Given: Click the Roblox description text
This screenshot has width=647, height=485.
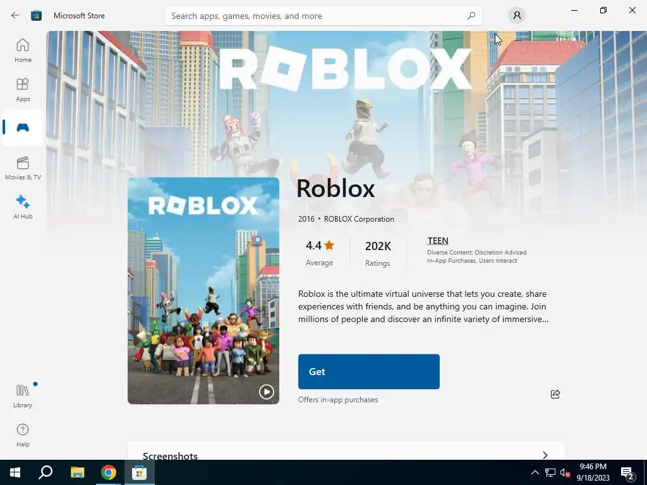Looking at the screenshot, I should click(423, 306).
